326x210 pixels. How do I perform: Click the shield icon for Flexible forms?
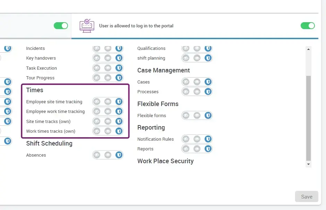(208, 115)
